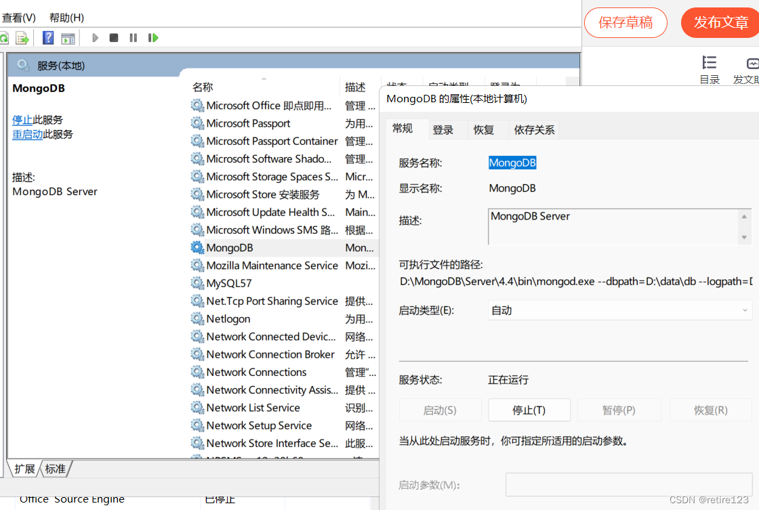Open the 目录 outline icon in CSDN editor
This screenshot has width=759, height=510.
[709, 63]
